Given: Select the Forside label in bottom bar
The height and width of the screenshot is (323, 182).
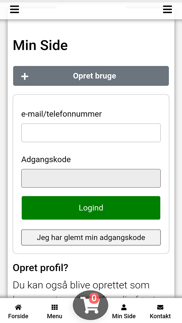Looking at the screenshot, I should point(18,316).
